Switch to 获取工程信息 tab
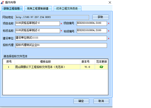This screenshot has height=108, width=151. (12, 9)
